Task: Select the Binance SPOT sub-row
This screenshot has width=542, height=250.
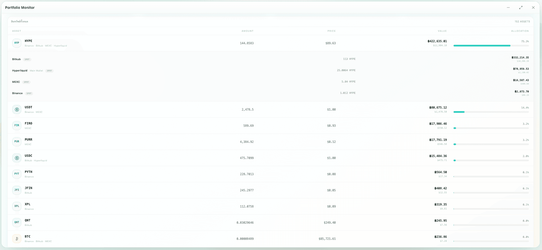Action: coord(271,93)
